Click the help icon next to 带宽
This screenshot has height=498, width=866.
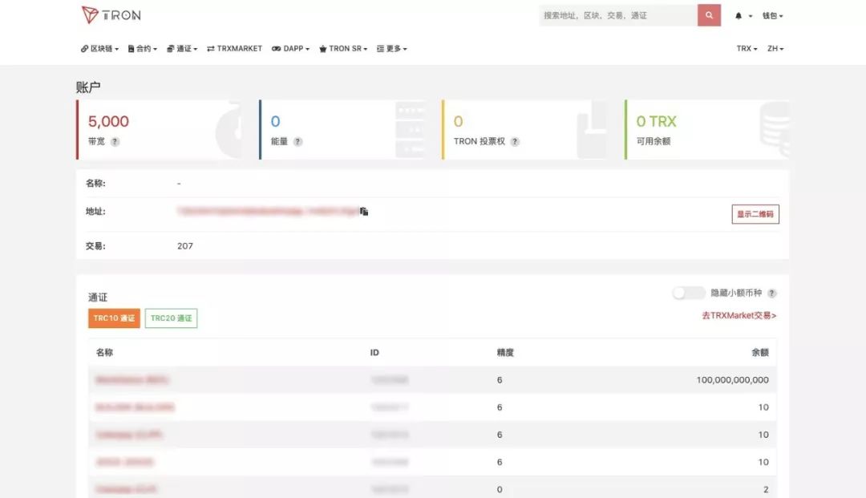pos(115,142)
